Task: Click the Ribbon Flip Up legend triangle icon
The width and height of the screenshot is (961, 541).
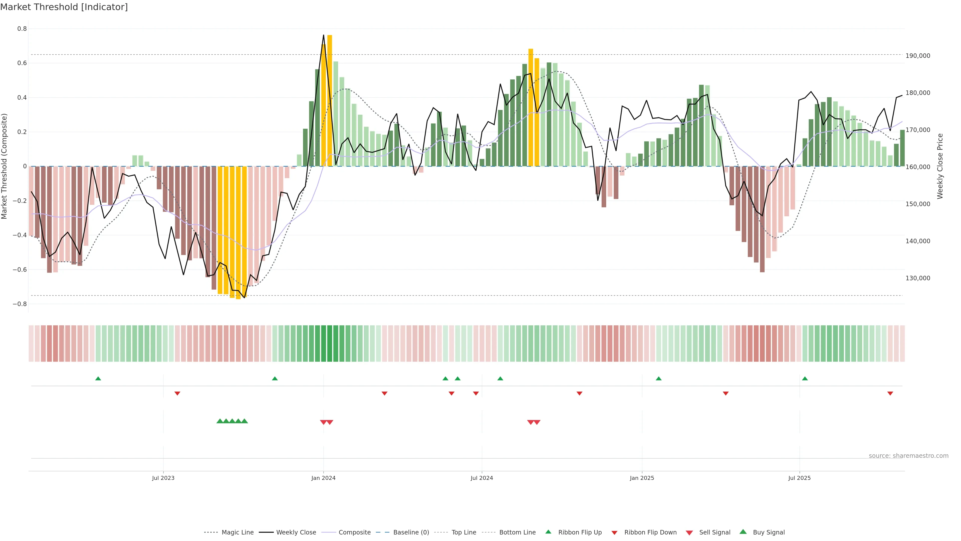Action: point(548,532)
